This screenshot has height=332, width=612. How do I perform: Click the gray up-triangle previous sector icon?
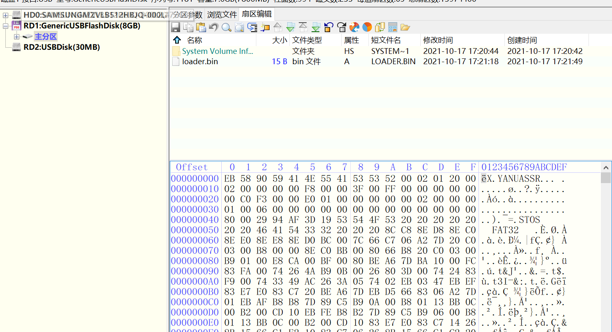(x=278, y=27)
